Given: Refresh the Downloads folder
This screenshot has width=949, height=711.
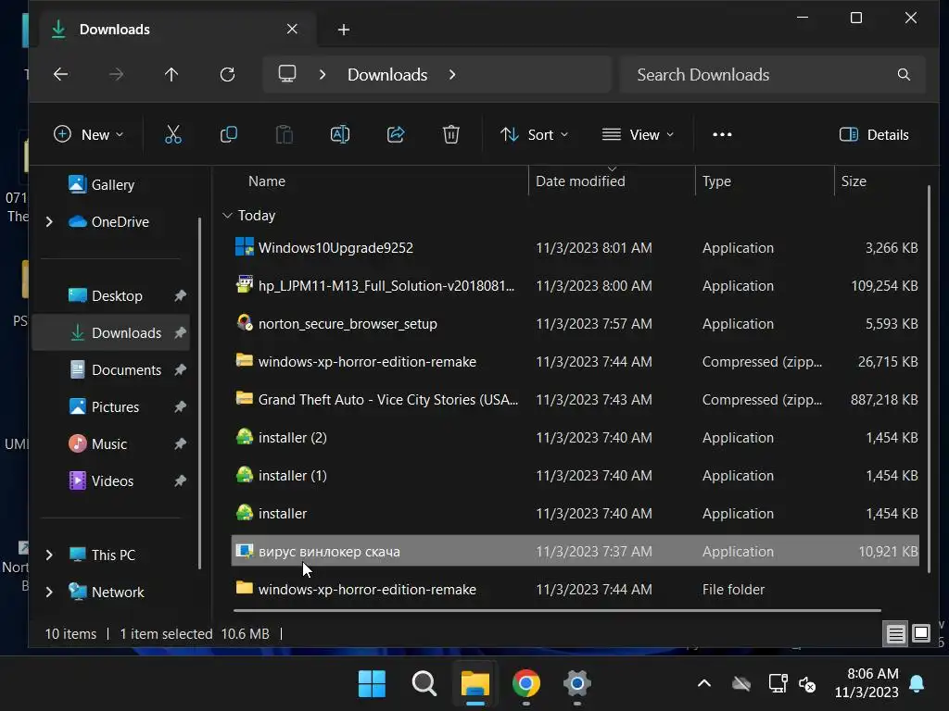Looking at the screenshot, I should tap(227, 74).
